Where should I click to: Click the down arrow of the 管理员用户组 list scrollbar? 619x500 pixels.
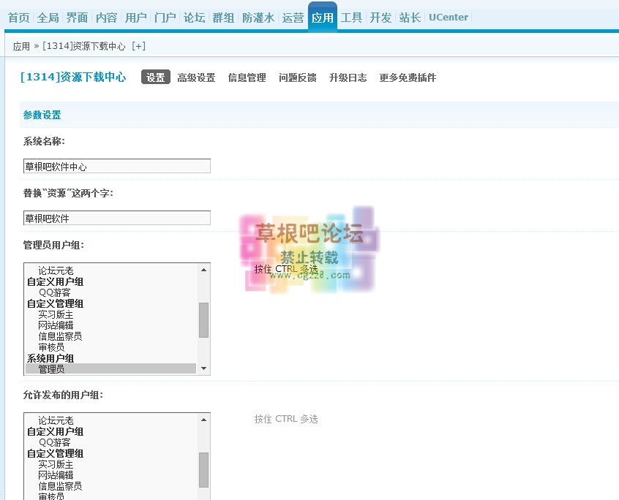204,368
